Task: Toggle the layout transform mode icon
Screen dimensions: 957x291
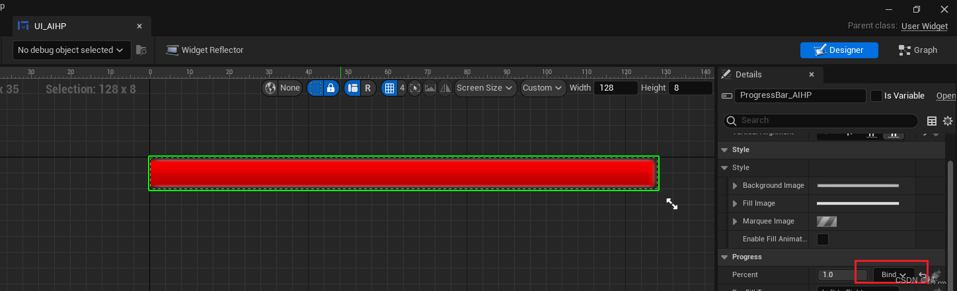Action: [352, 87]
